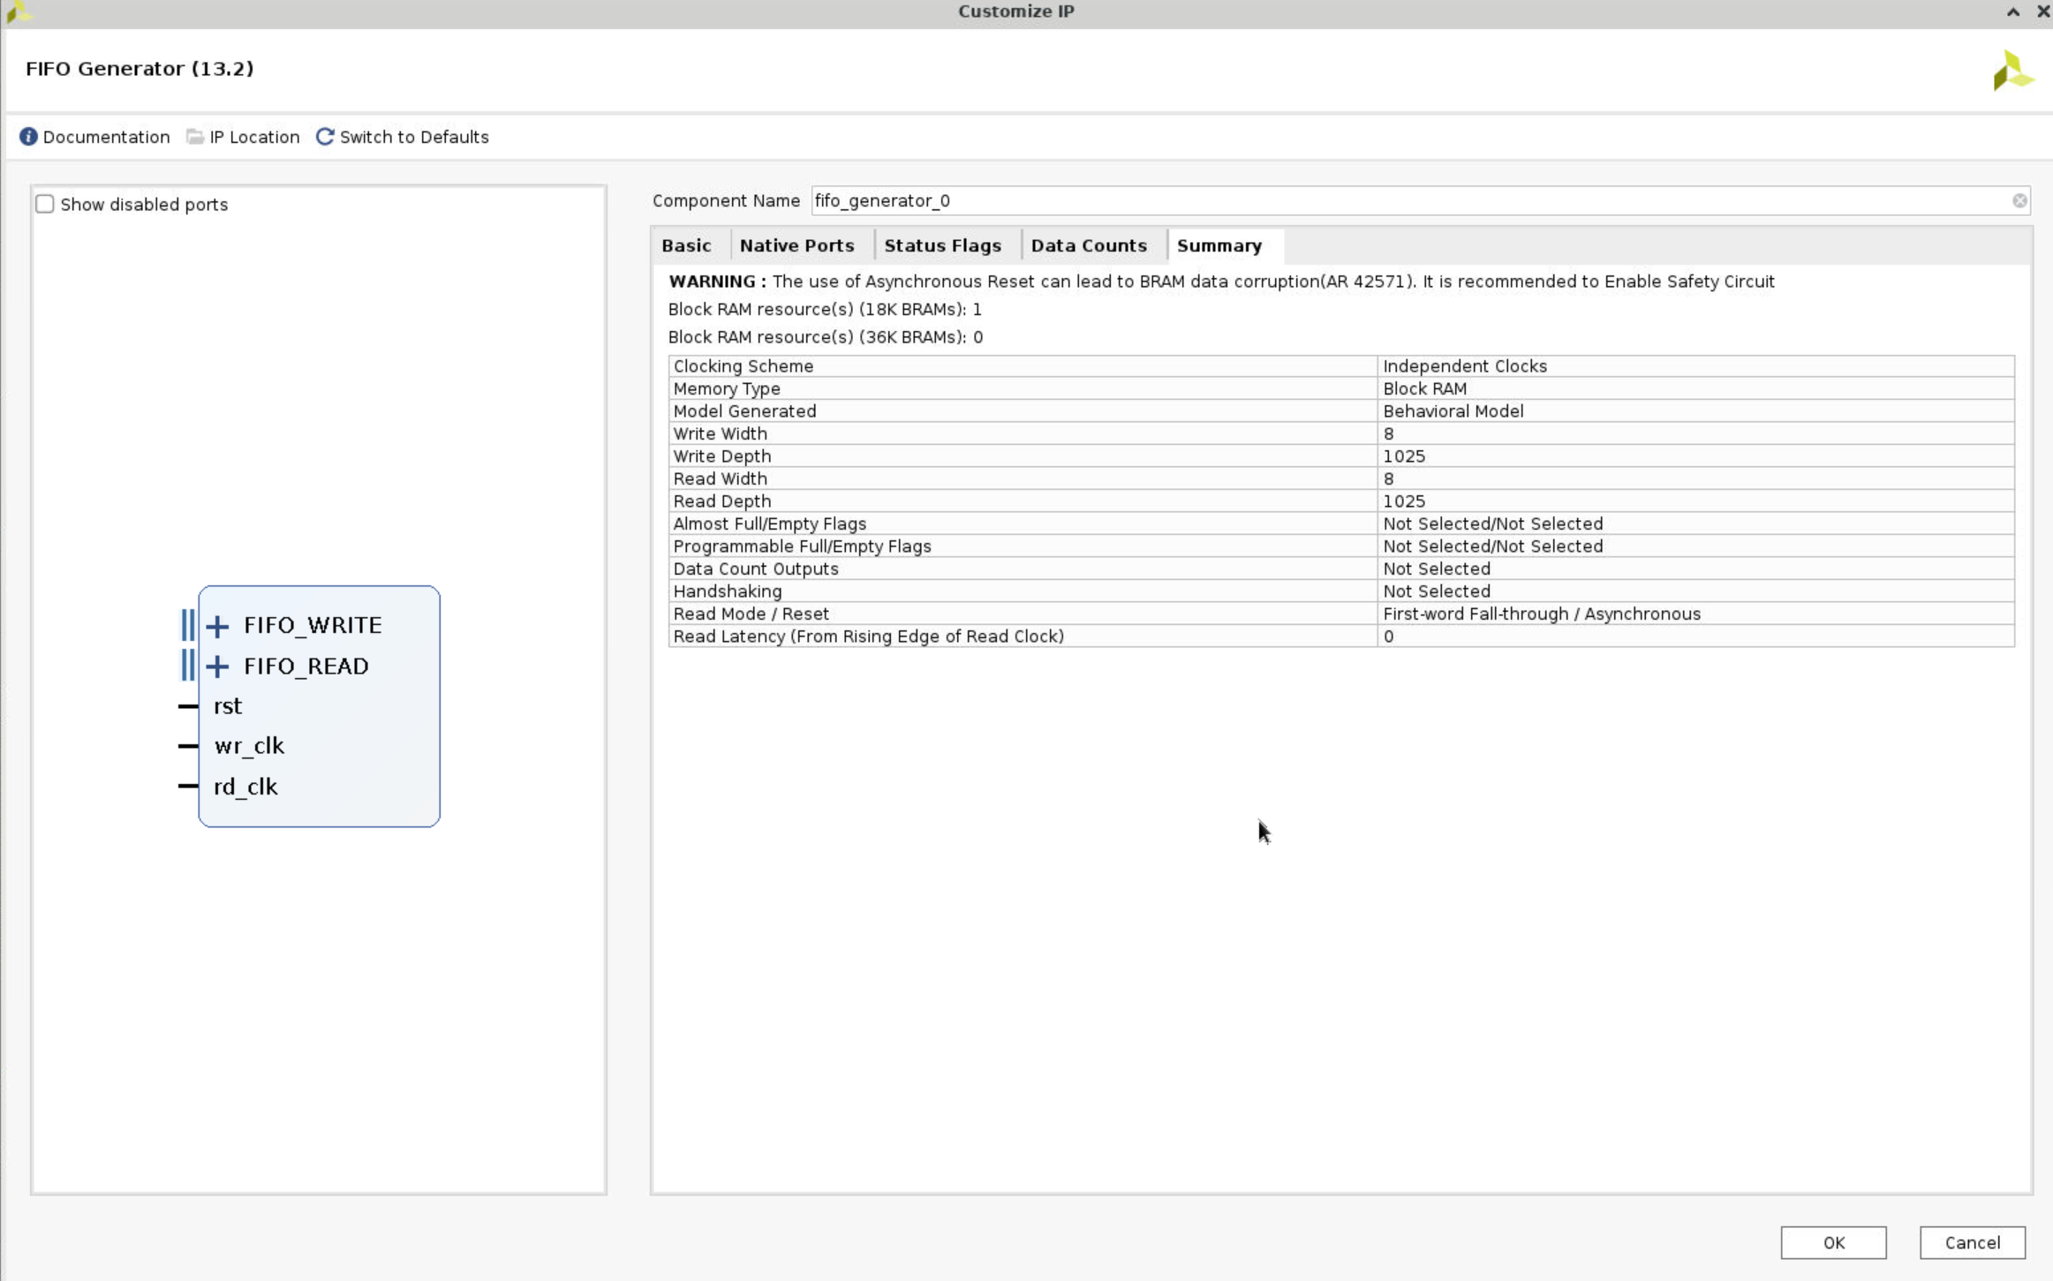Switch to the Native Ports tab

797,244
